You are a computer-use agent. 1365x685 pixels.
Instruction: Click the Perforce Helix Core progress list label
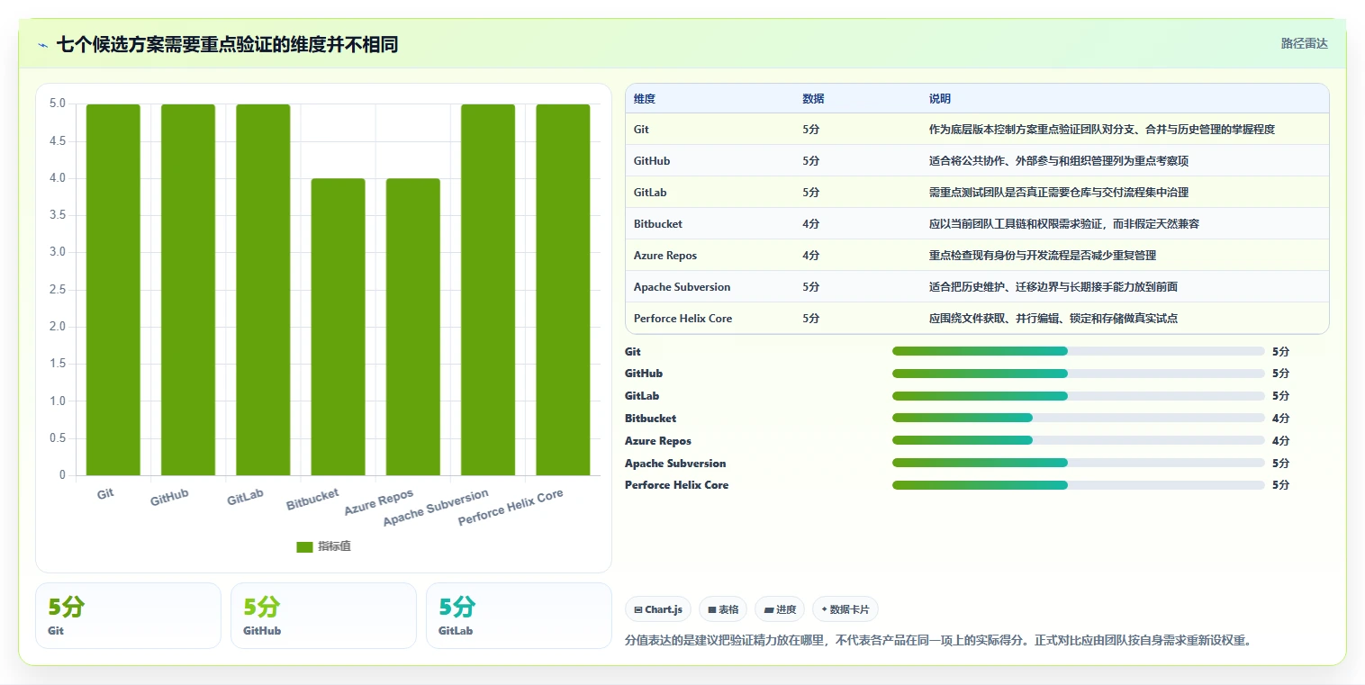[676, 485]
